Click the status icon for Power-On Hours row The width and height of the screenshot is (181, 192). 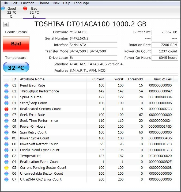[x=6, y=127]
